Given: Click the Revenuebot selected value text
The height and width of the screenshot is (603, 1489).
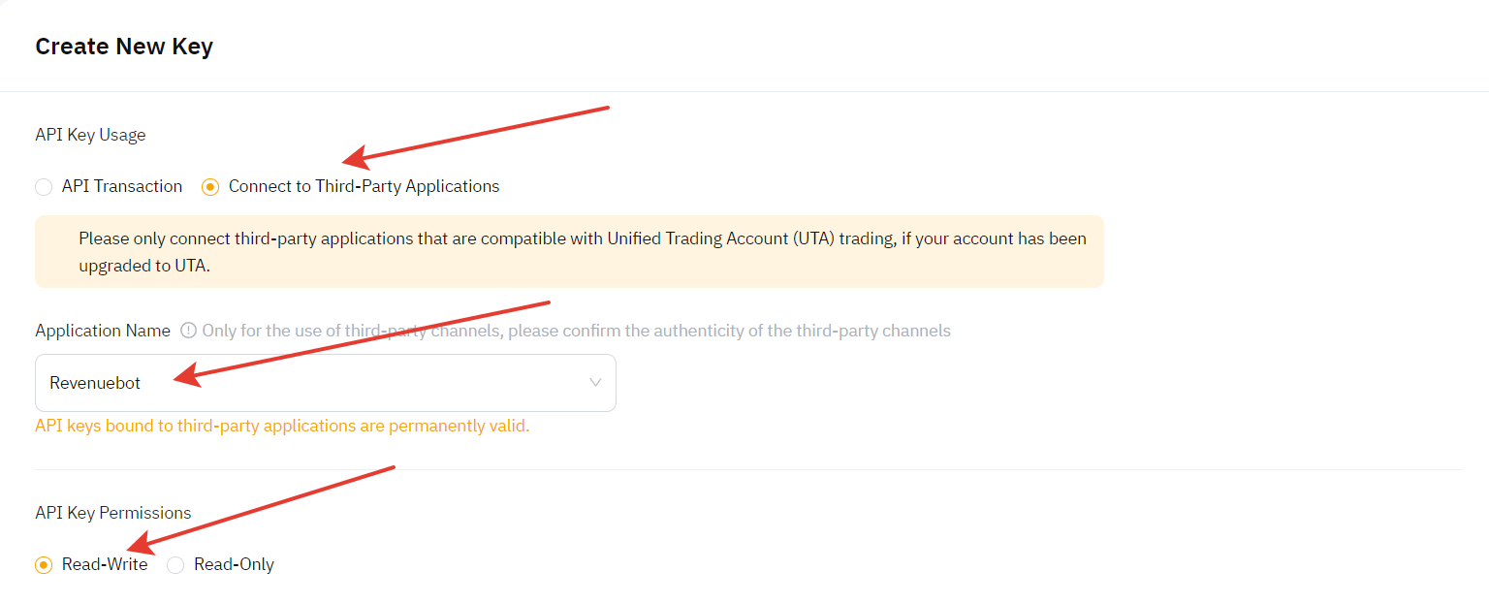Looking at the screenshot, I should pos(95,383).
